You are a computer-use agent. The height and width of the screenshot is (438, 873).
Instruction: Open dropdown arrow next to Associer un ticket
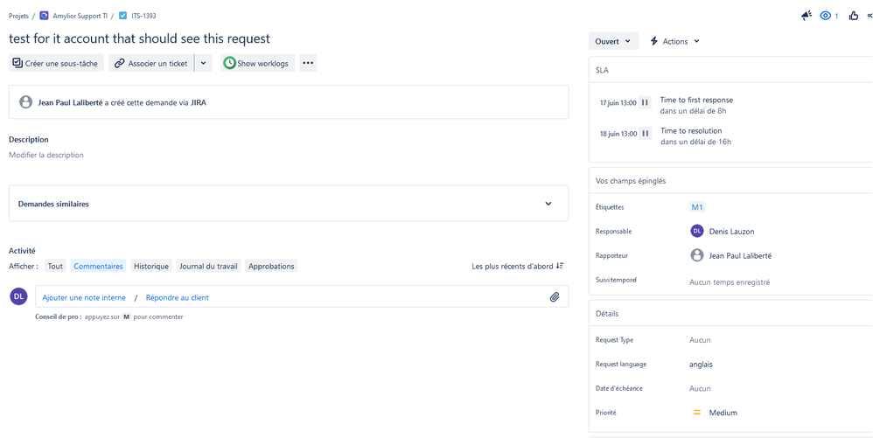pos(203,63)
